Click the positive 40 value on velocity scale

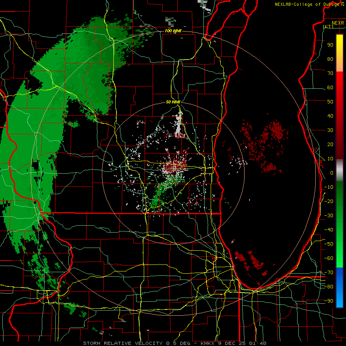pos(330,116)
